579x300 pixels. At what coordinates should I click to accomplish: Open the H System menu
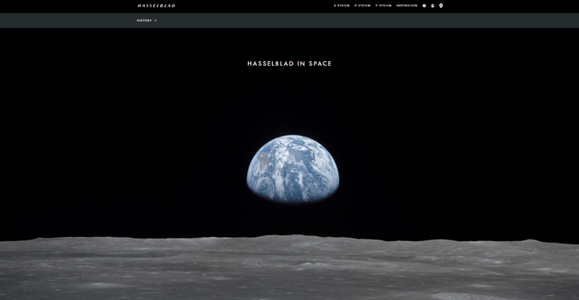tap(362, 5)
